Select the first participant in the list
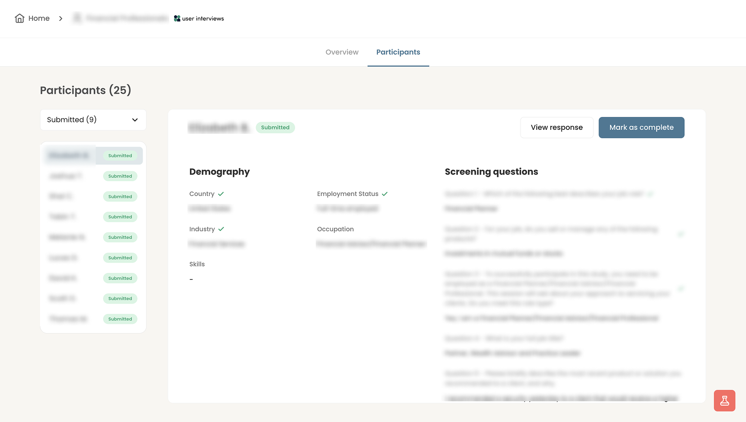The width and height of the screenshot is (746, 422). click(93, 155)
